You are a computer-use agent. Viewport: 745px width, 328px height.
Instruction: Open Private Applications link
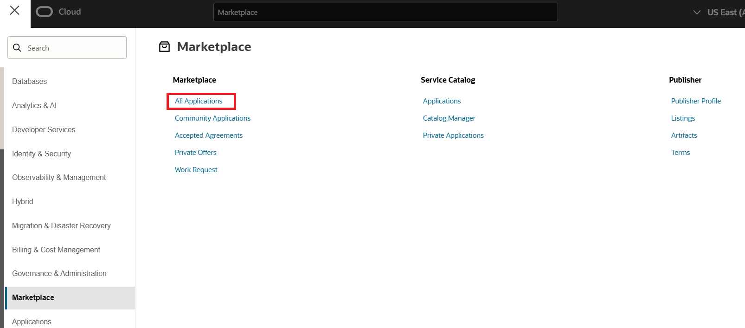click(x=453, y=135)
